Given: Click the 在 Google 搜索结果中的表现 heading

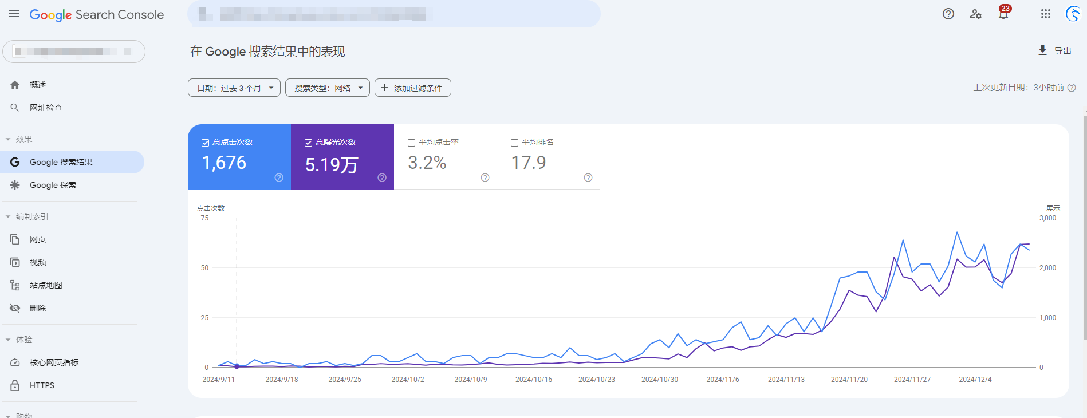Looking at the screenshot, I should click(267, 52).
